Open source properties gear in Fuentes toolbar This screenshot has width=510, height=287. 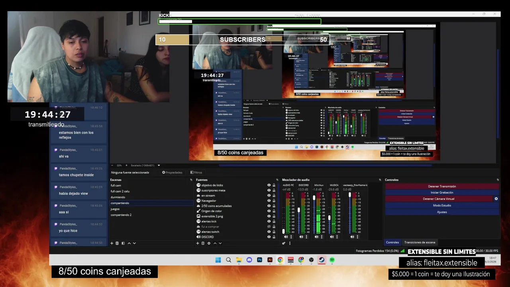click(x=209, y=243)
